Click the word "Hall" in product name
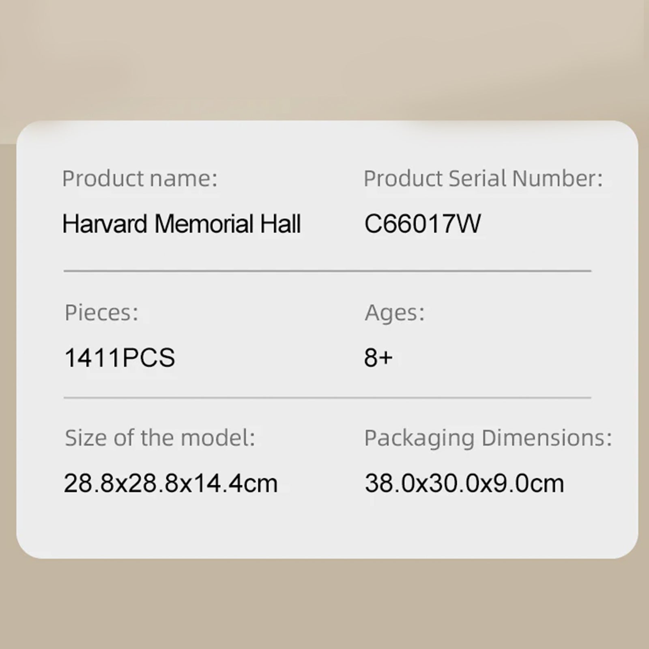 tap(280, 224)
